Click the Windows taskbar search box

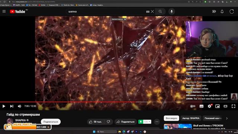coord(107,132)
